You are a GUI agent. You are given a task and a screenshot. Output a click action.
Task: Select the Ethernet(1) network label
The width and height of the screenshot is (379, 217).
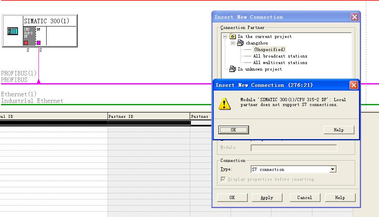19,94
